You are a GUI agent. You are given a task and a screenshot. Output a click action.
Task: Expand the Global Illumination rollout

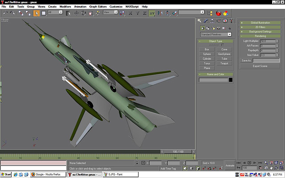260,23
